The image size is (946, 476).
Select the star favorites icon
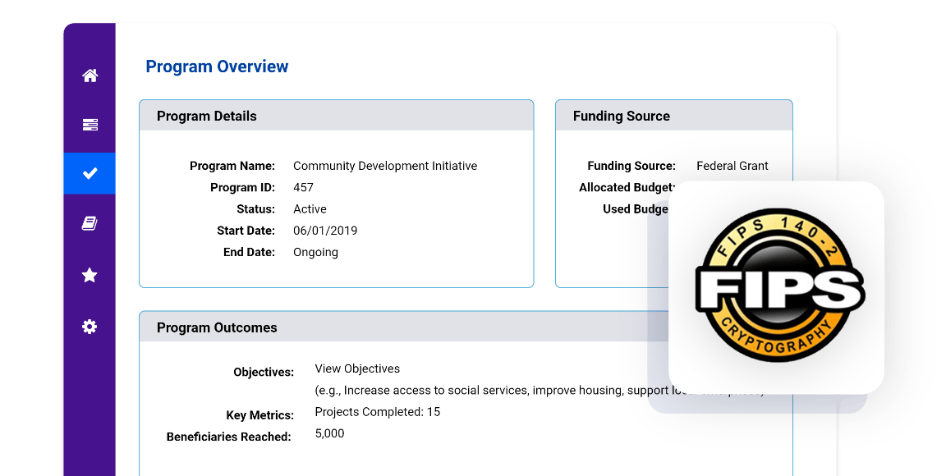90,275
